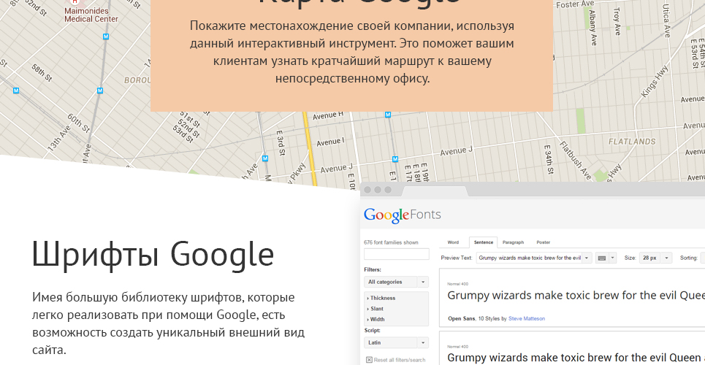705x365 pixels.
Task: Click the virtual keyboard icon button
Action: point(601,258)
